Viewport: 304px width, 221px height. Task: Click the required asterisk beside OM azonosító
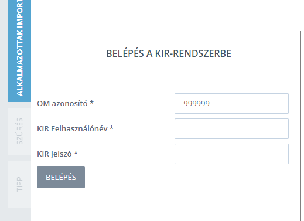tap(91, 103)
